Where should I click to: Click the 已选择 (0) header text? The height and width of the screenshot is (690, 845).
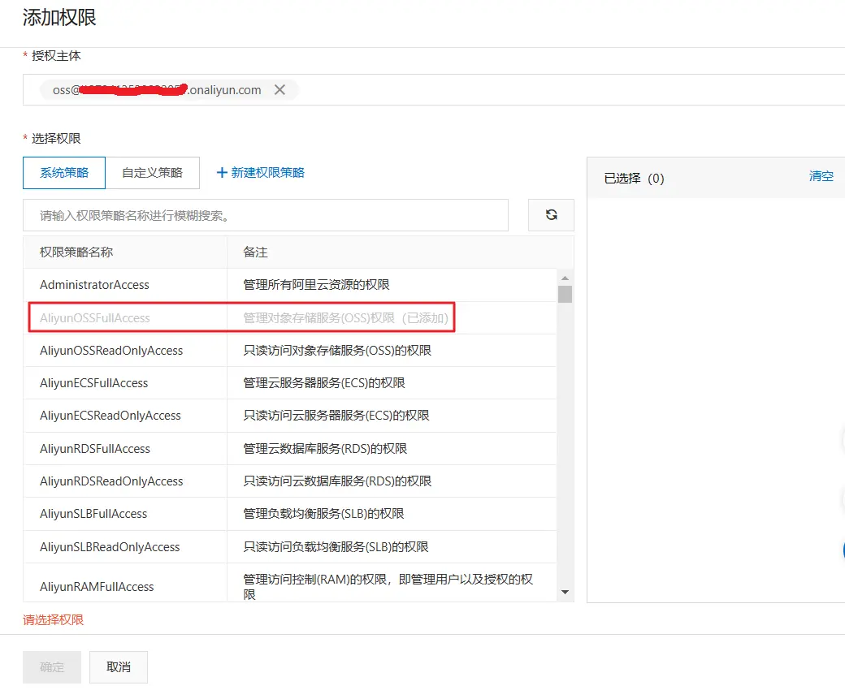pos(635,178)
